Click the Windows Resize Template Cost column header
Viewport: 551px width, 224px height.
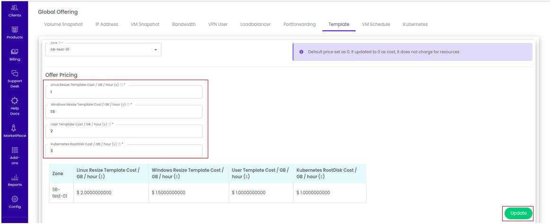tap(187, 173)
